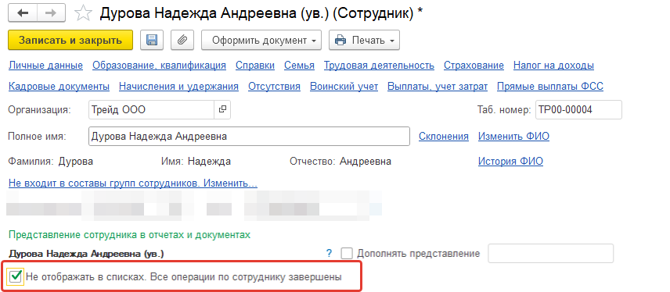Save with the floppy disk icon
Screen dimensions: 670x292
tap(152, 40)
